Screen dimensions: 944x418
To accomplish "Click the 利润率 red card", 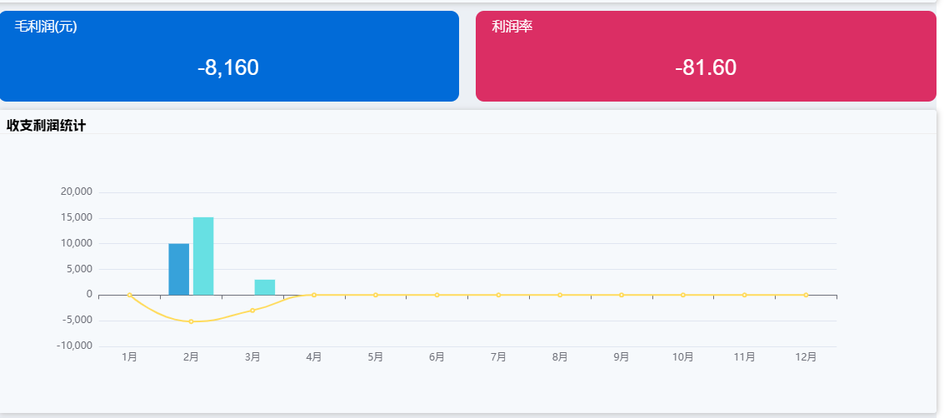I will click(706, 56).
